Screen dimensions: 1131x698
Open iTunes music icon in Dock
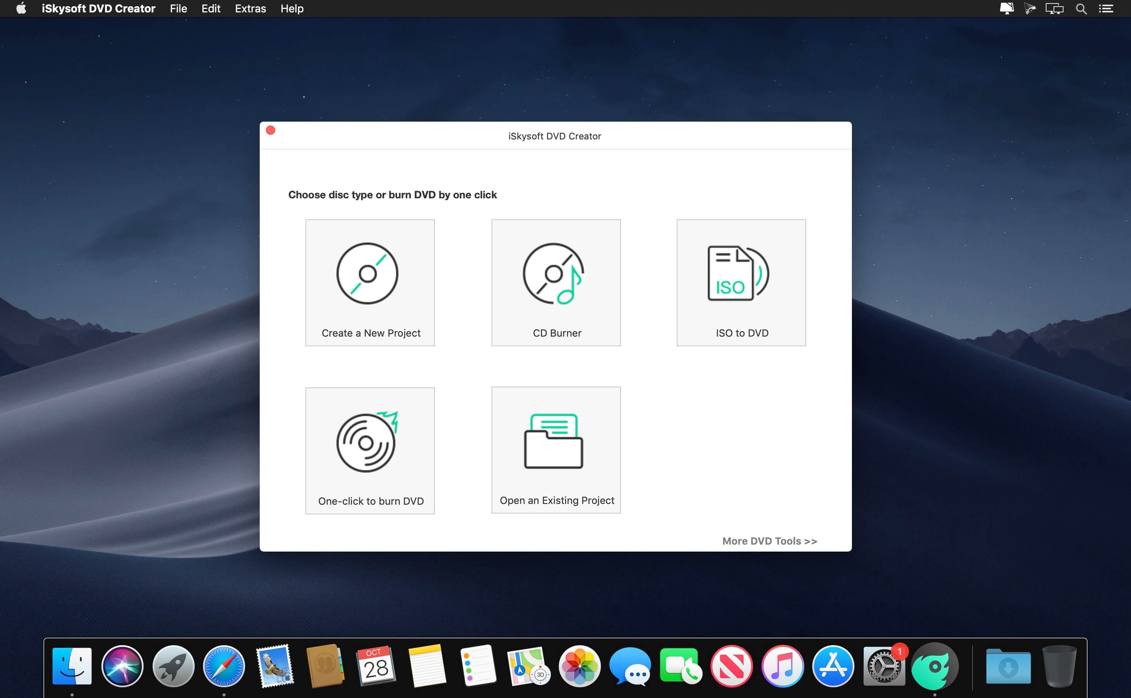[782, 666]
